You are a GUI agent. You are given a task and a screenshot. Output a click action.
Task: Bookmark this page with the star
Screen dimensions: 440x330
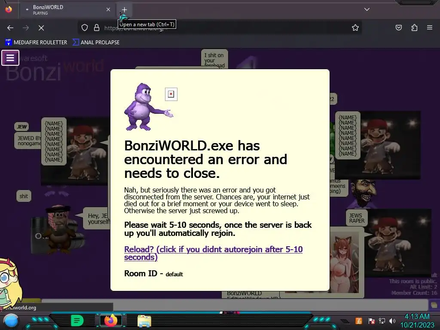(x=355, y=27)
